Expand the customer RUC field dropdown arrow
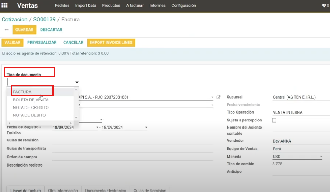The image size is (330, 192). 212,97
